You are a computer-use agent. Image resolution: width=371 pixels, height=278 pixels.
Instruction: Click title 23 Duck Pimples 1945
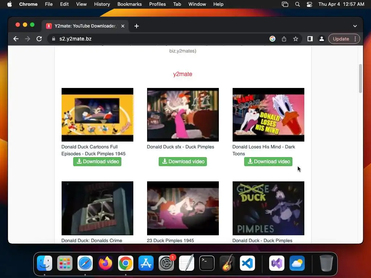click(170, 240)
